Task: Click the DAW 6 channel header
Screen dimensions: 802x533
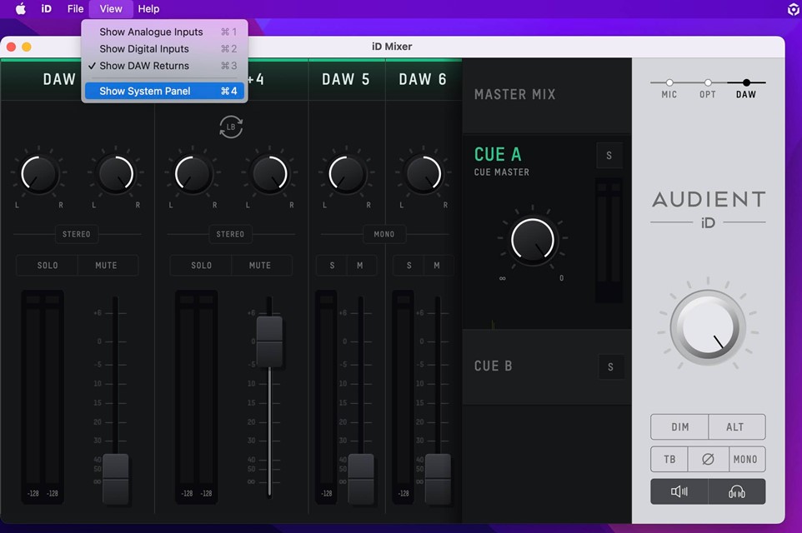Action: coord(423,80)
